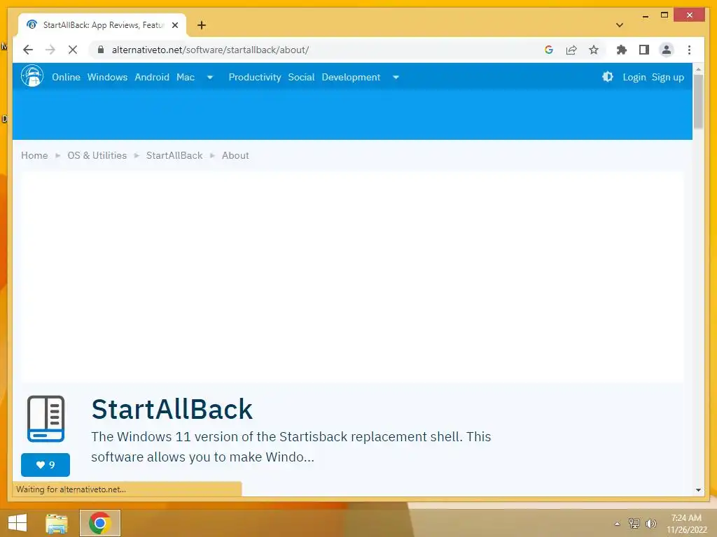Open the Development category

pyautogui.click(x=351, y=77)
